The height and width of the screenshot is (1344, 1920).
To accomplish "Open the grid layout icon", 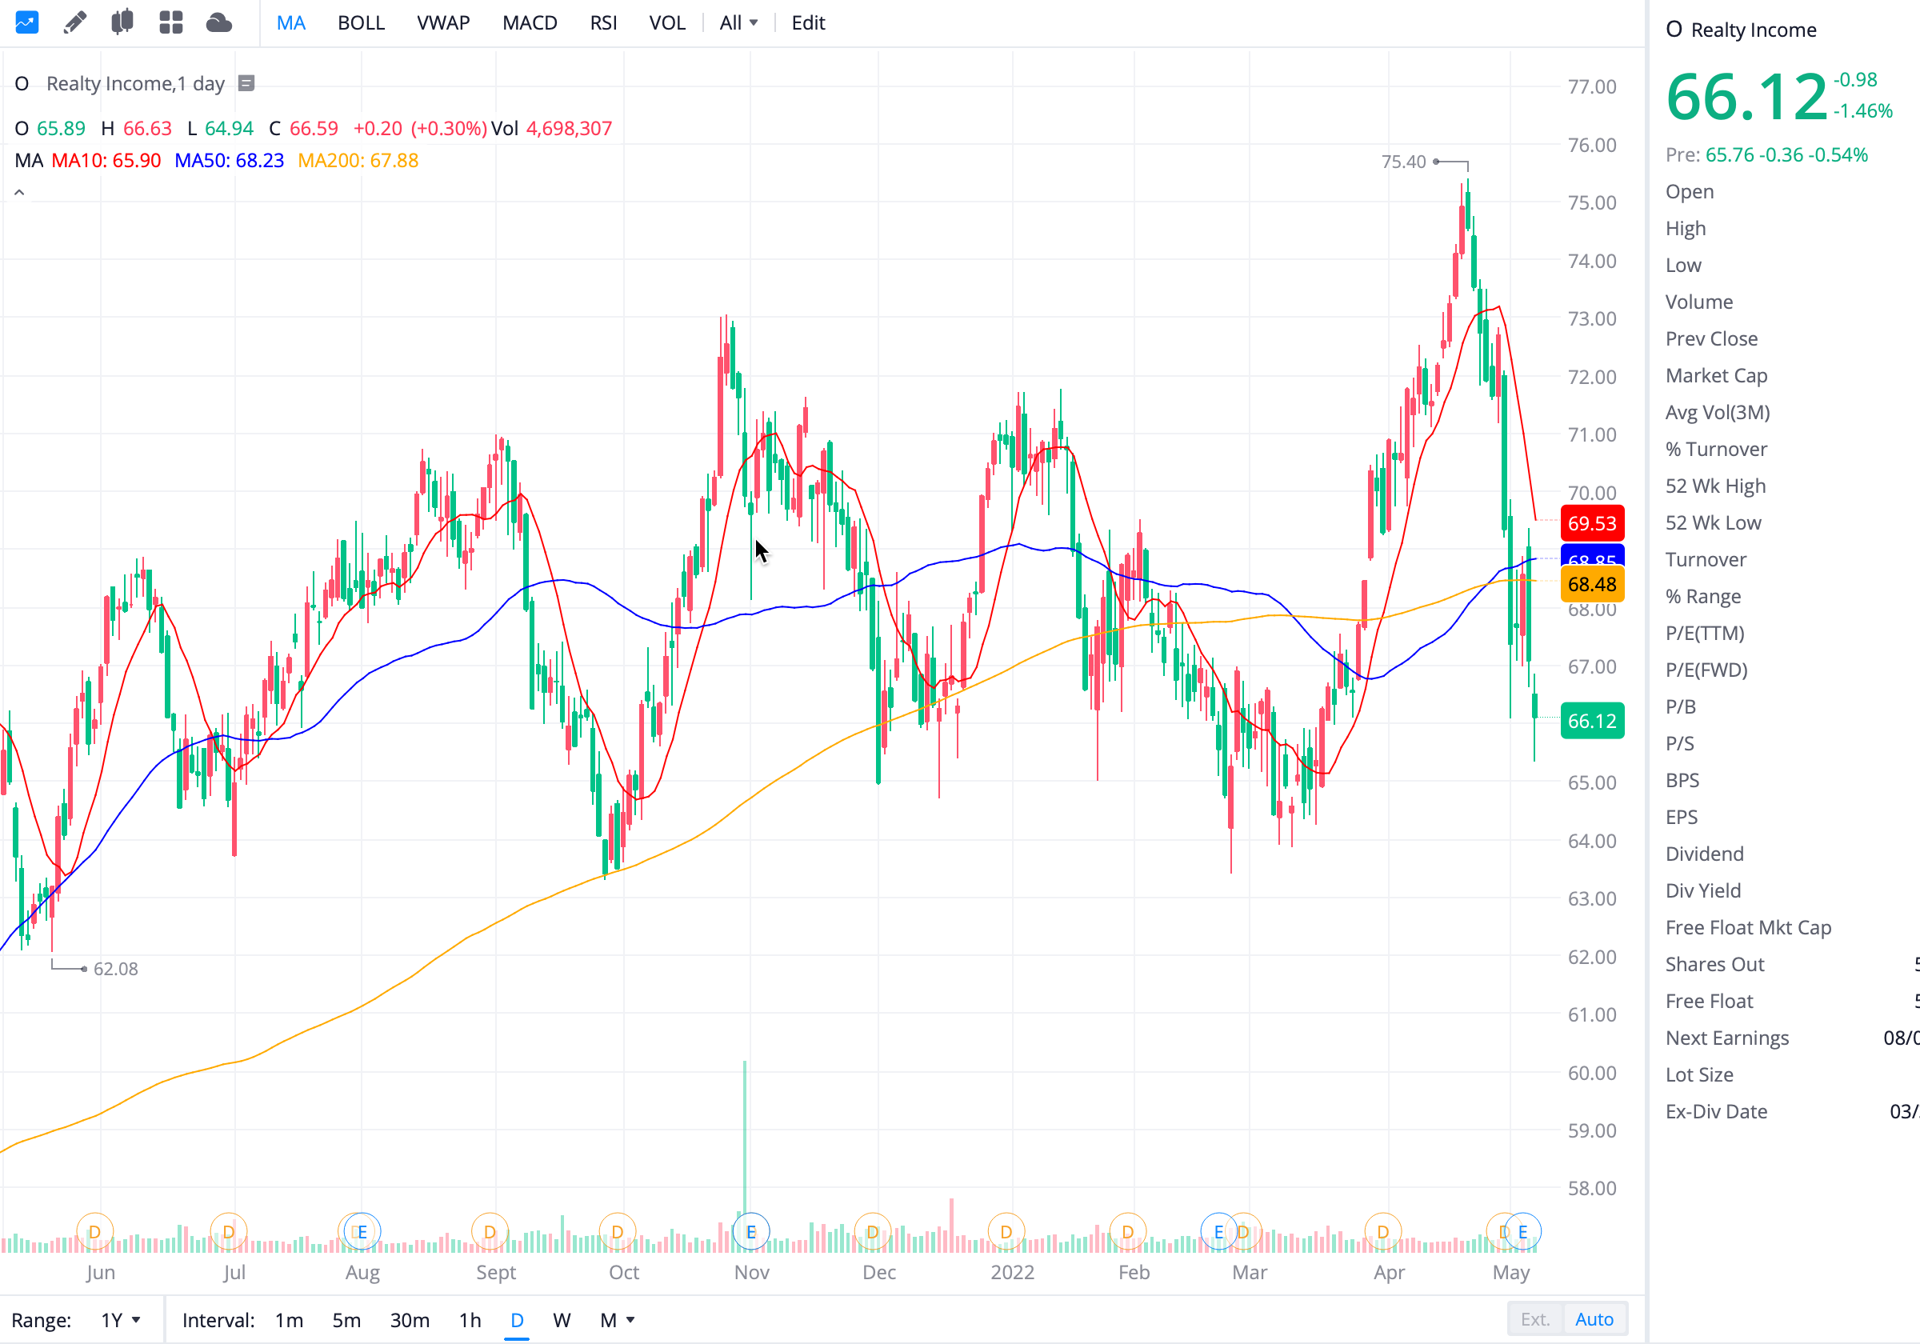I will click(170, 22).
